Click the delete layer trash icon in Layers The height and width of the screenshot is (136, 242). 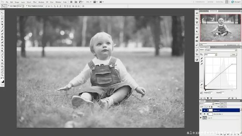coord(238,134)
